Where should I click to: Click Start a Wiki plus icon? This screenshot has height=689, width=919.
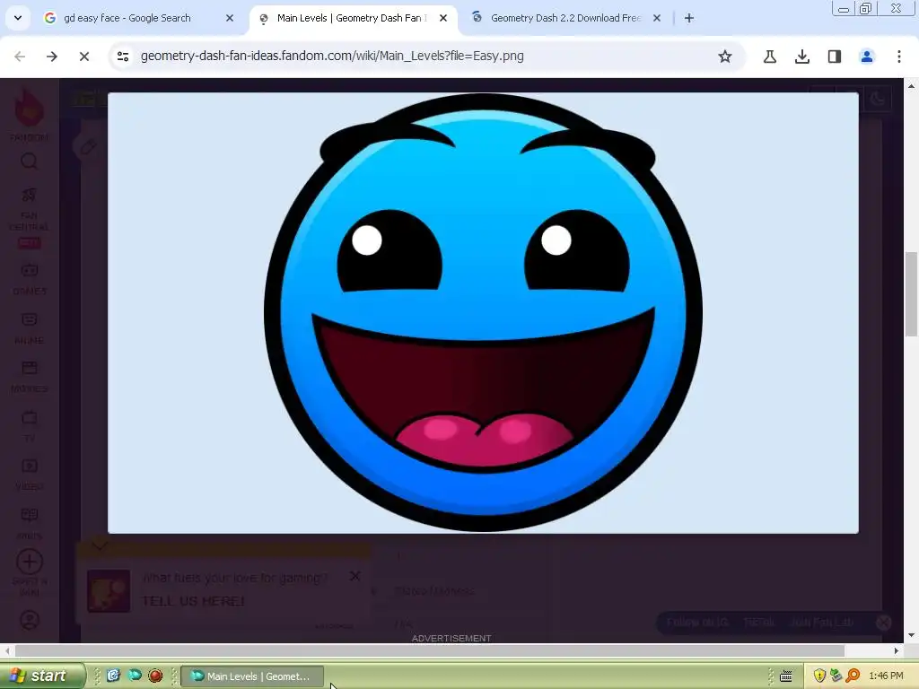click(x=30, y=562)
